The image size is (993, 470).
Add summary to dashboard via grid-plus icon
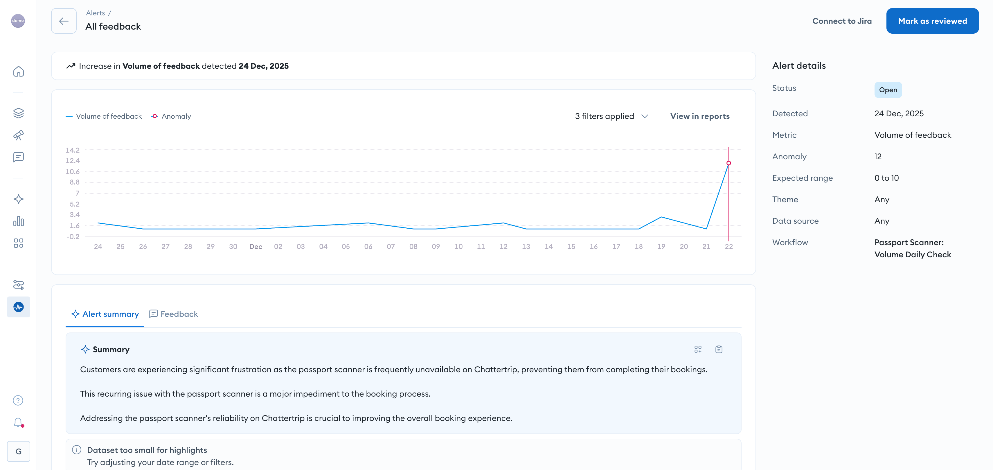[x=698, y=349]
